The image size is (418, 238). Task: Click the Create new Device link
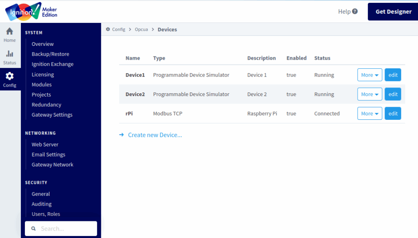[x=155, y=135]
